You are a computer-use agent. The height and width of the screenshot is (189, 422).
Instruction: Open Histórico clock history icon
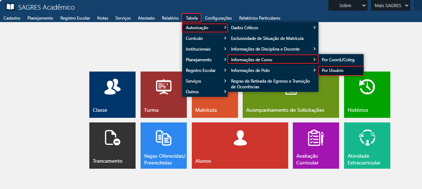coord(367,87)
